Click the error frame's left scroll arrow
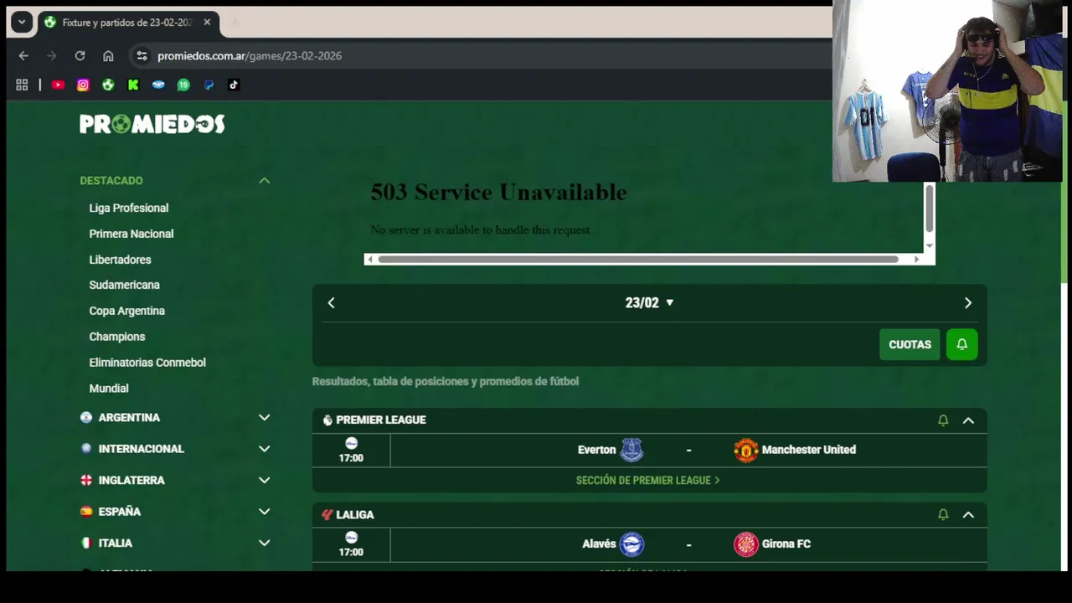 (x=370, y=260)
